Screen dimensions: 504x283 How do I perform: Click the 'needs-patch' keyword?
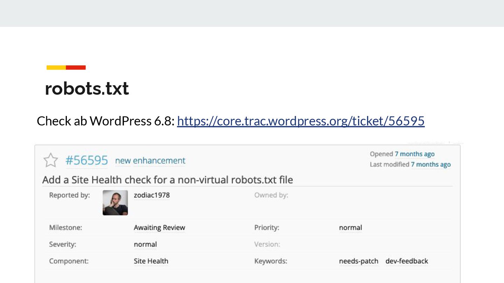(x=358, y=261)
